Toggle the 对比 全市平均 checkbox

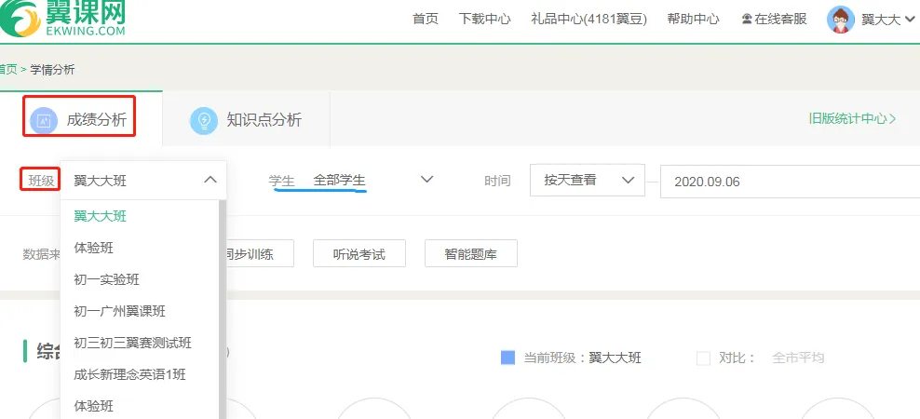click(x=703, y=358)
